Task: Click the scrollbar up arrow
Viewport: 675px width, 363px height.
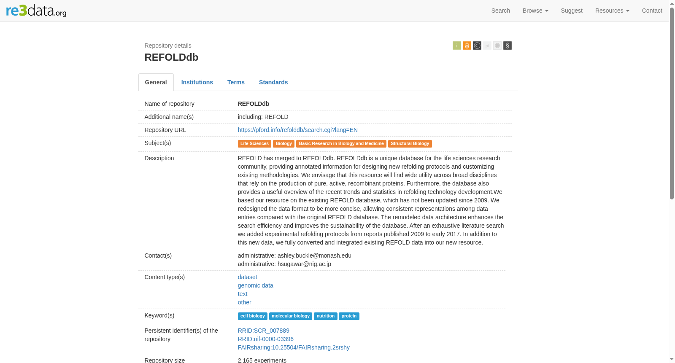Action: click(672, 3)
